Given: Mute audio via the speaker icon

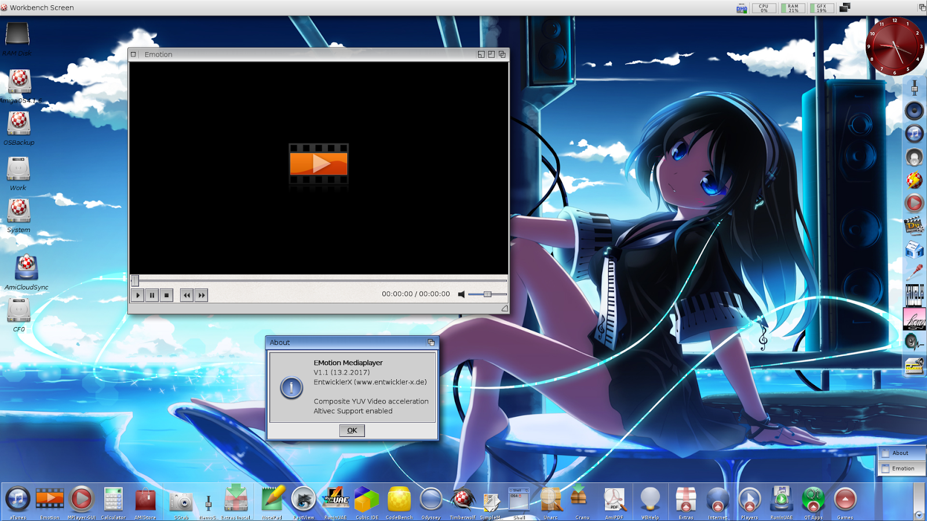Looking at the screenshot, I should (x=461, y=295).
